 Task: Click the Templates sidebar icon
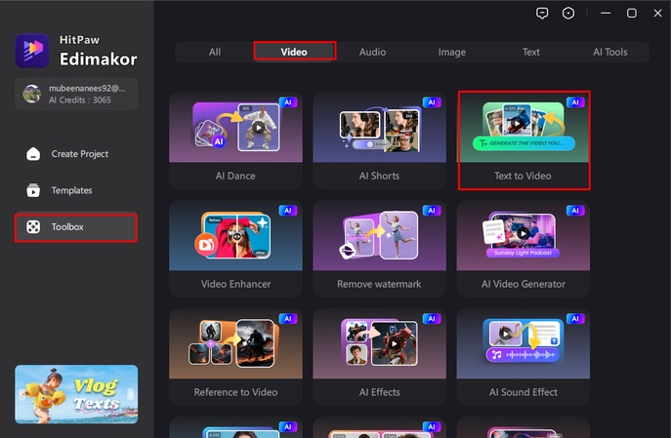[34, 190]
